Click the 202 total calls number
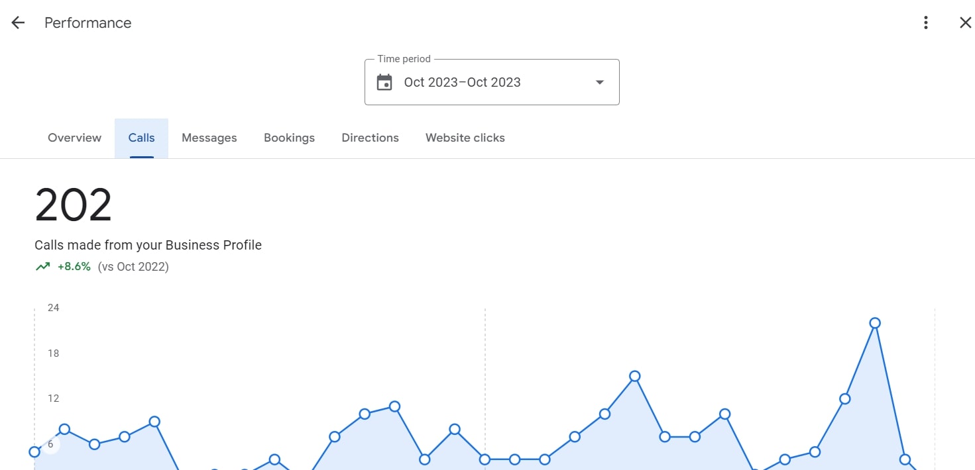975x470 pixels. [x=73, y=205]
